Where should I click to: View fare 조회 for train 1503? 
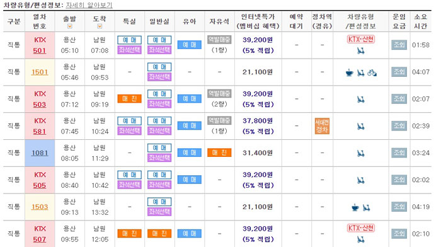coord(399,207)
